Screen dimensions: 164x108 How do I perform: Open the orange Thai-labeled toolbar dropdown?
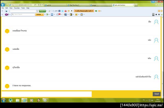84,11
